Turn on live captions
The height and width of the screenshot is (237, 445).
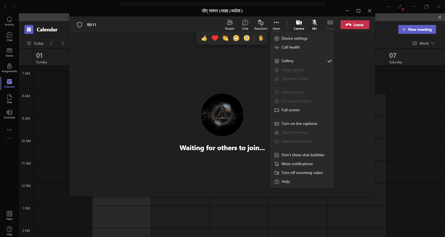(302, 123)
